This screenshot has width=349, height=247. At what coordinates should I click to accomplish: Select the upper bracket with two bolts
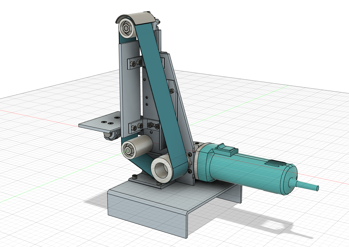135,63
